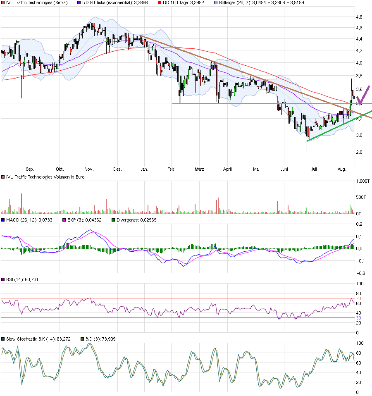Click the Volumen in Euro legend square
This screenshot has height=396, width=372.
(3, 177)
